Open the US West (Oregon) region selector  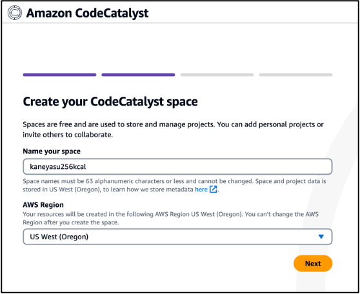pos(177,237)
